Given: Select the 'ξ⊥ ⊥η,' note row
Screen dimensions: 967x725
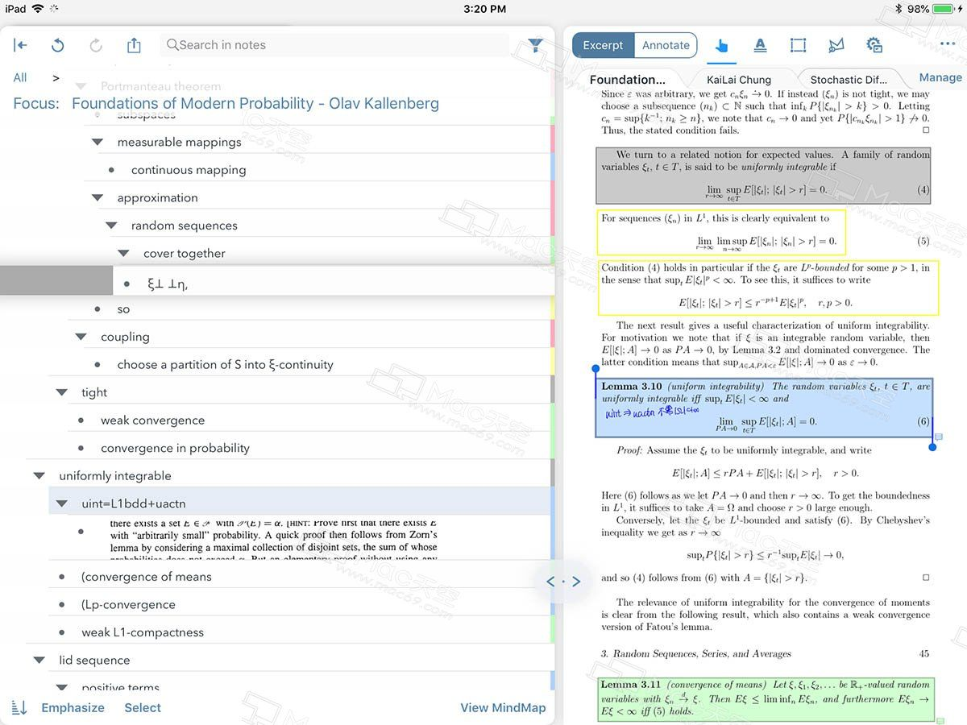Looking at the screenshot, I should [333, 281].
